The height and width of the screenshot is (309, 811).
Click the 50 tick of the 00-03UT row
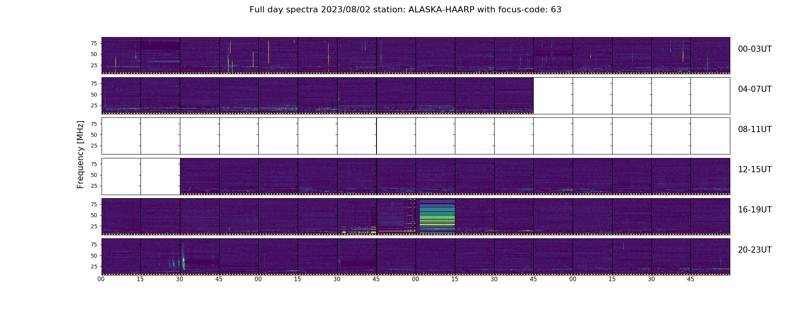94,54
